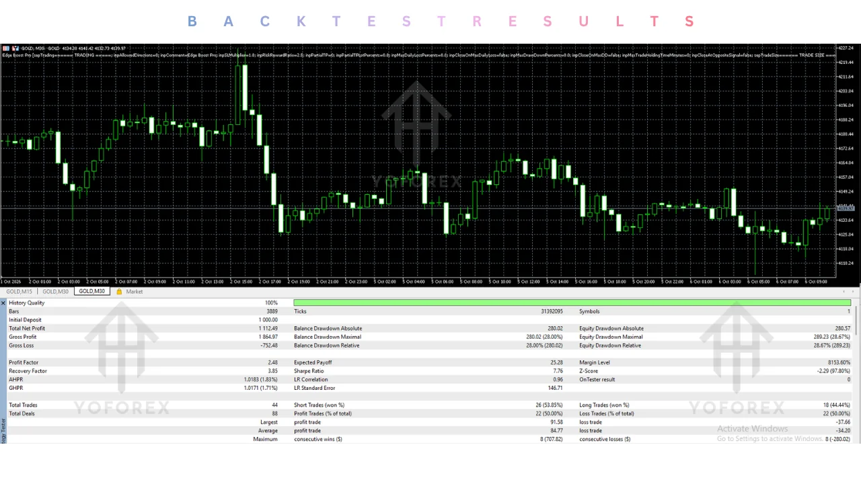Image resolution: width=861 pixels, height=484 pixels.
Task: Select the average loss trade value -34.20
Action: [x=843, y=431]
